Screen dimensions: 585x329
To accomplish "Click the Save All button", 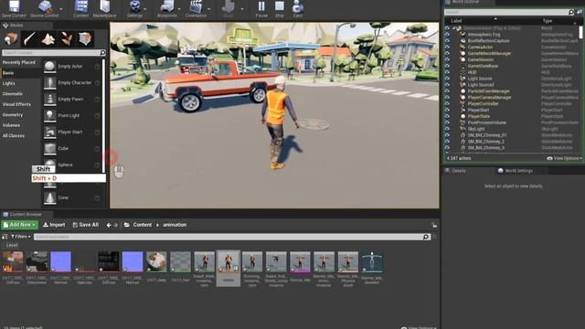I will click(x=85, y=225).
